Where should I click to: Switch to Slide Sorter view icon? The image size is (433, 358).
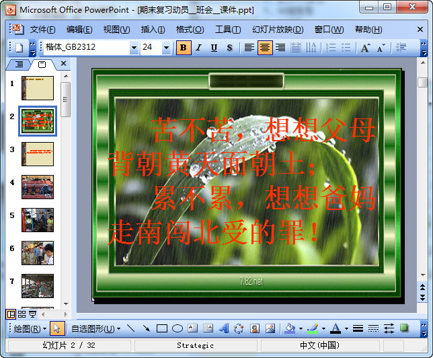[22, 314]
